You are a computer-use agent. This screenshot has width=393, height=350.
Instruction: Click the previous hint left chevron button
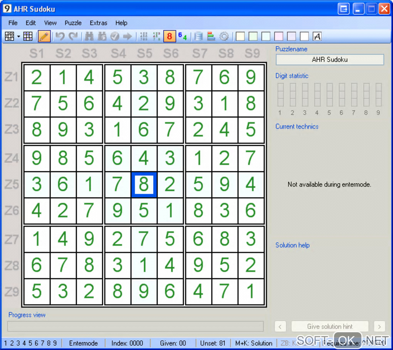pyautogui.click(x=280, y=327)
